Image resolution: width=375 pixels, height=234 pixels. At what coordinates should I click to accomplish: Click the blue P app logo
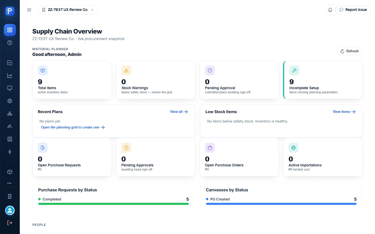pyautogui.click(x=10, y=11)
